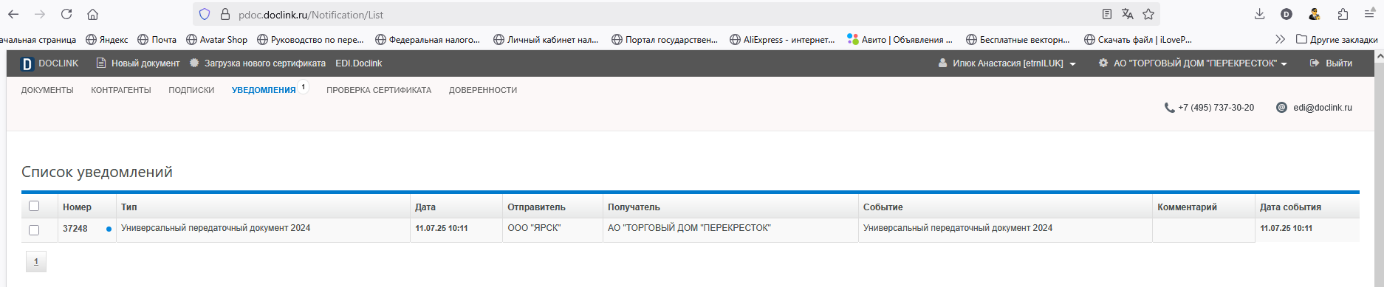Open the КОНТРАГЕНТЫ tab
The image size is (1384, 287).
pyautogui.click(x=121, y=90)
